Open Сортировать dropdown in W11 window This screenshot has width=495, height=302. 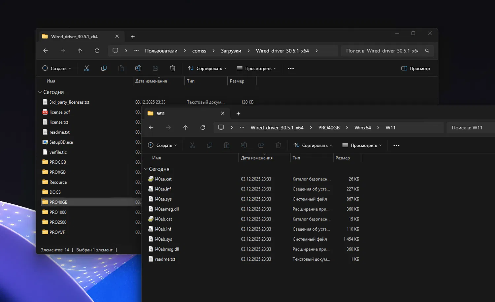pyautogui.click(x=313, y=145)
